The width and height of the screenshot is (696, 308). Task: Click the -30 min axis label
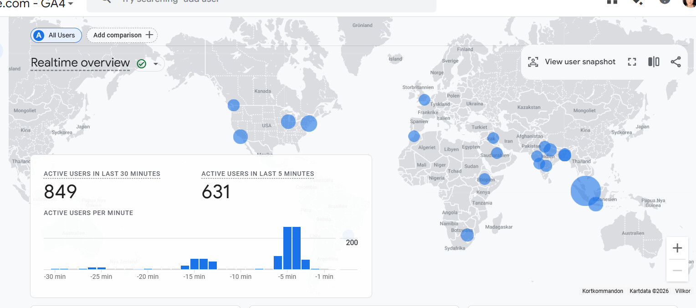coord(55,277)
